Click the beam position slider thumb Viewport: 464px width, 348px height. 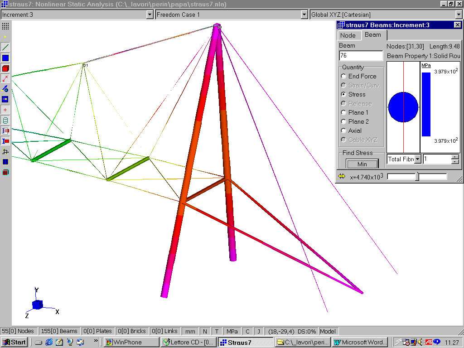pos(417,177)
